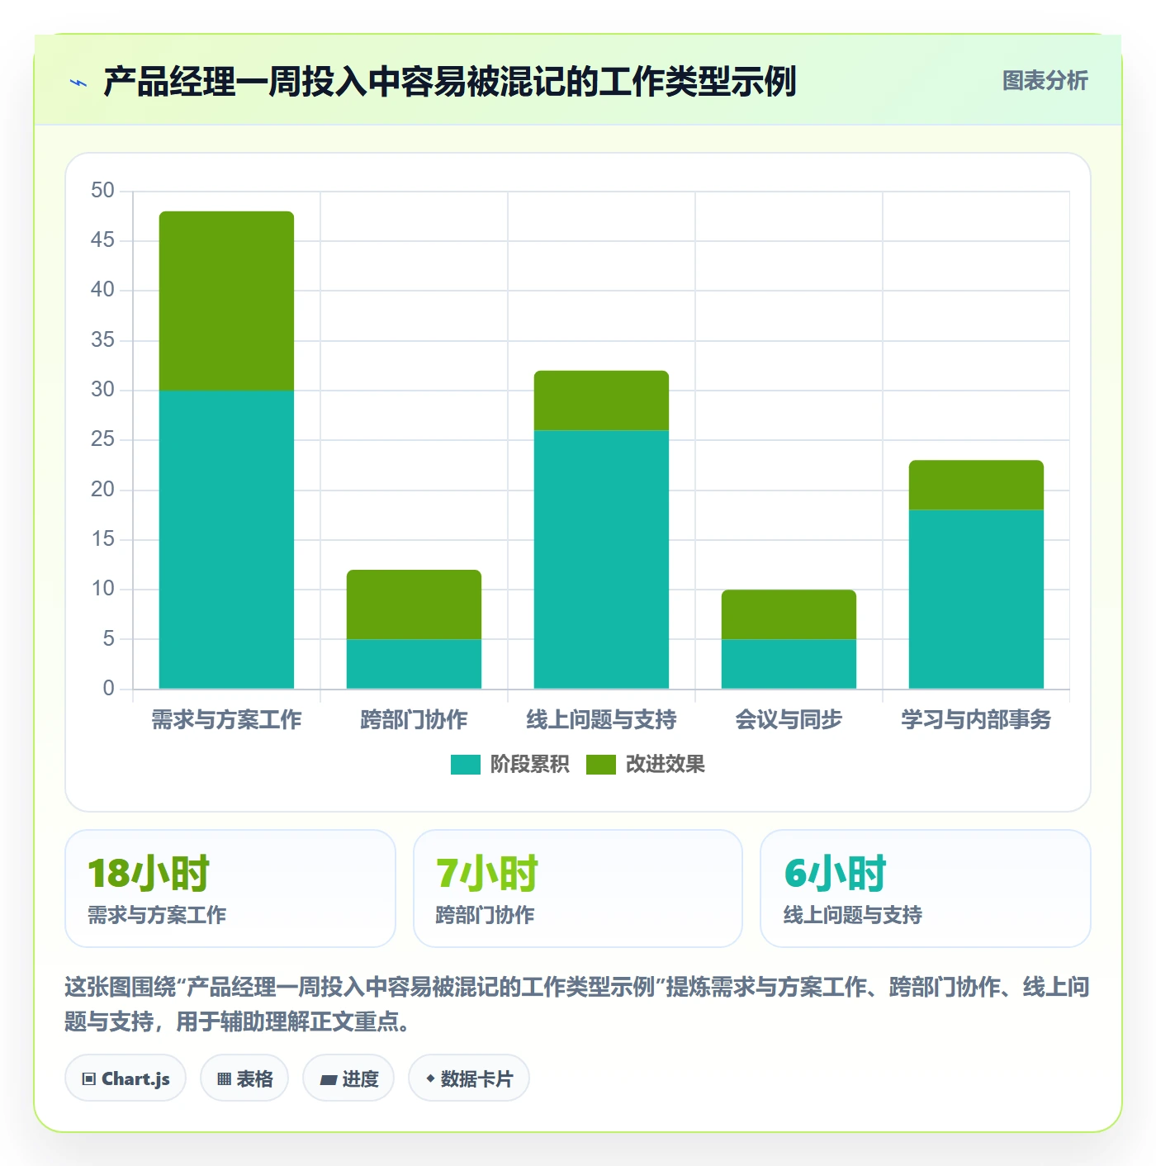The height and width of the screenshot is (1166, 1156).
Task: Click the teal segment of the 跨部门协作 bar
Action: click(x=414, y=664)
